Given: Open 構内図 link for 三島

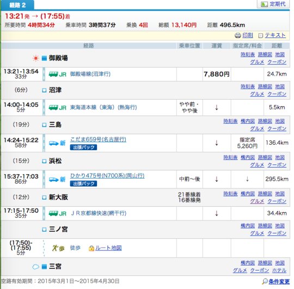Looking at the screenshot, I should [248, 121].
